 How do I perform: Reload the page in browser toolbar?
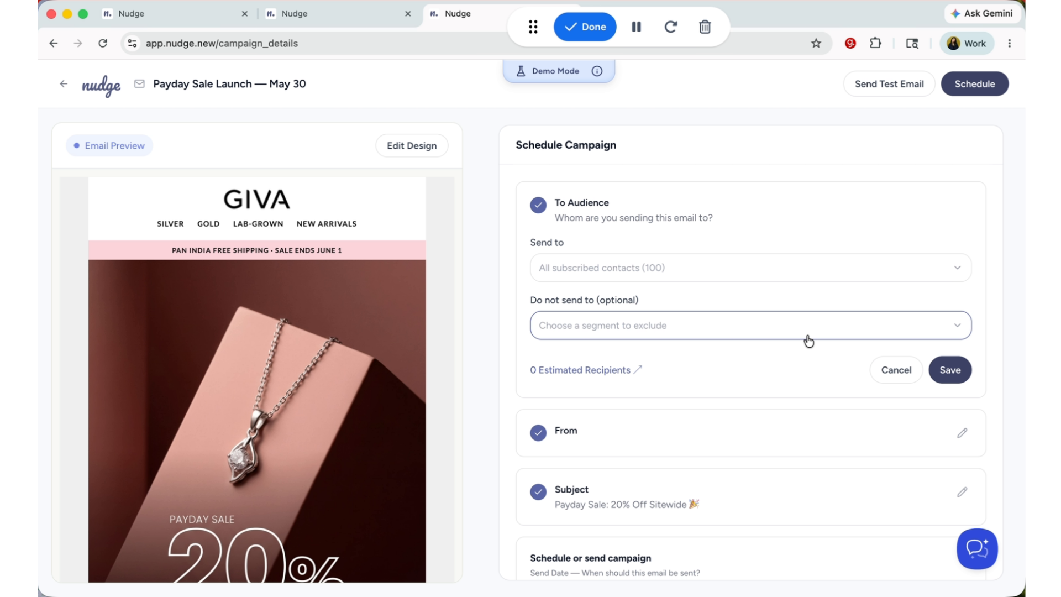103,43
